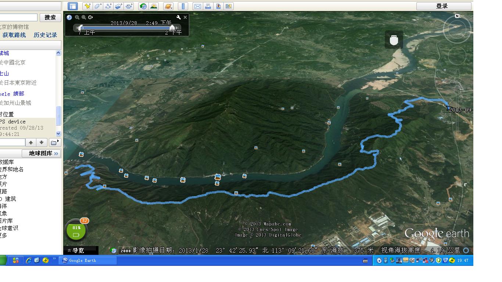Click the time slider right handle
Viewport: 502px width, 282px height.
click(x=172, y=28)
